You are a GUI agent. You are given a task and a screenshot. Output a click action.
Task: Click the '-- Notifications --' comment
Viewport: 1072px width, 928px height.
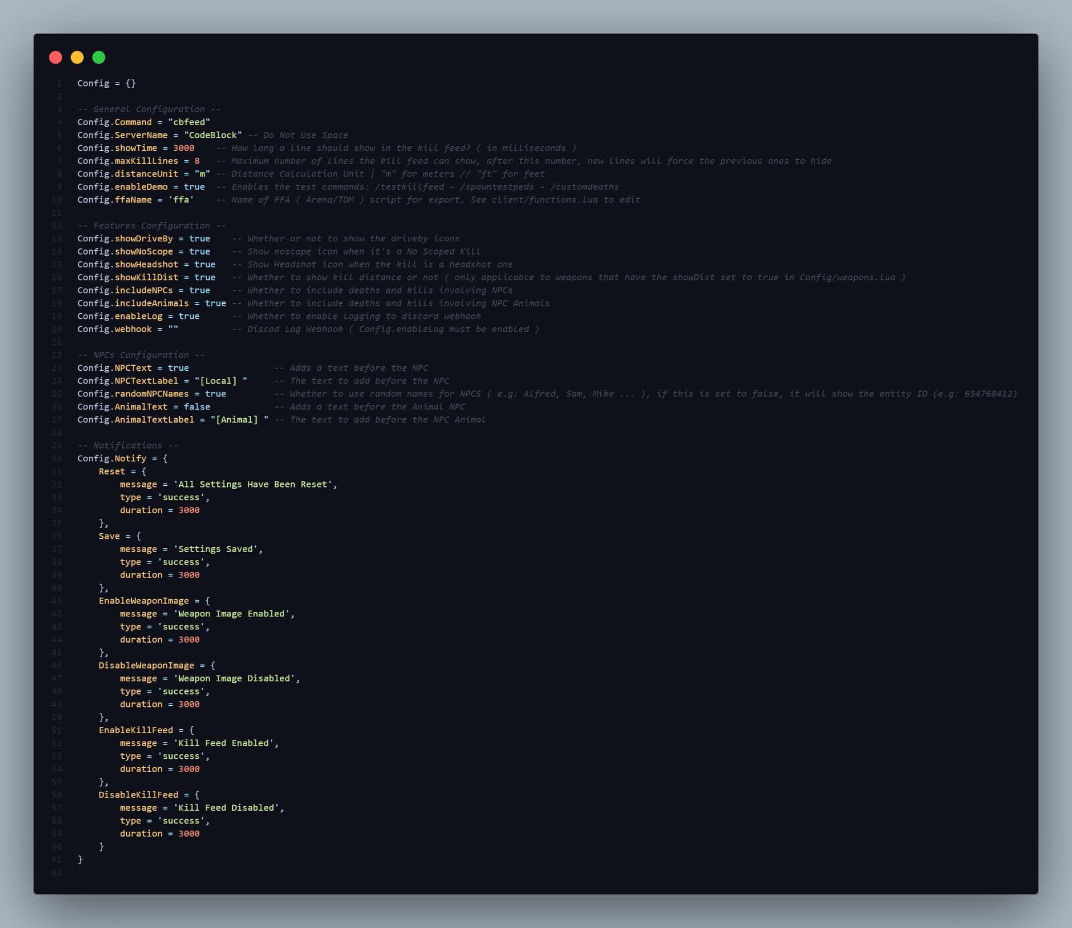coord(128,446)
